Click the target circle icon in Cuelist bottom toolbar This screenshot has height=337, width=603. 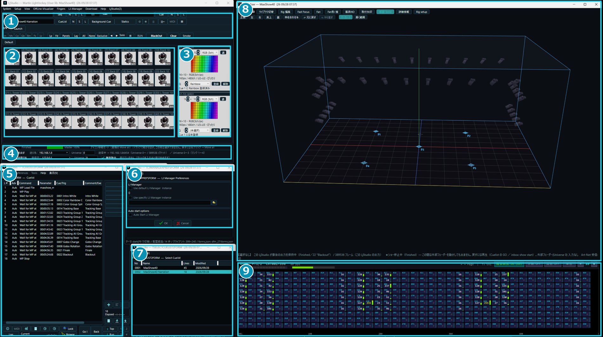pos(8,328)
